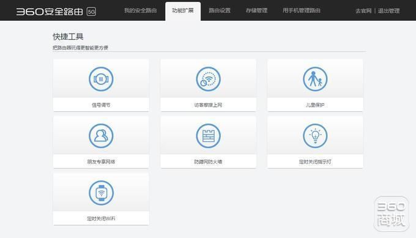Open the 访客摩擦上网 guest WiFi icon
The width and height of the screenshot is (416, 238).
[208, 79]
